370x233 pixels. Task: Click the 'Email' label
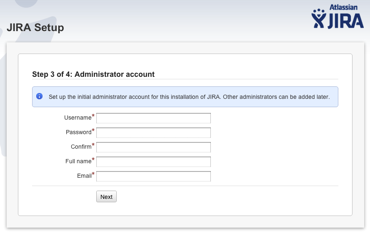point(84,176)
